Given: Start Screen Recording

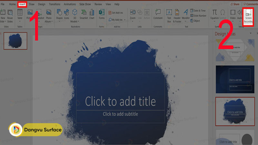Looking at the screenshot, I should click(248, 17).
